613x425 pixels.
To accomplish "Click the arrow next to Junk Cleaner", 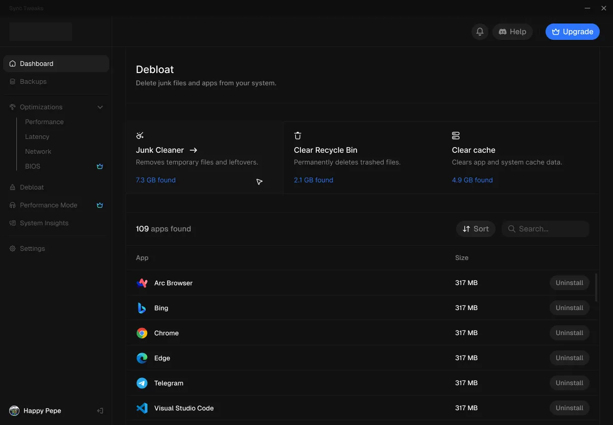I will point(193,150).
